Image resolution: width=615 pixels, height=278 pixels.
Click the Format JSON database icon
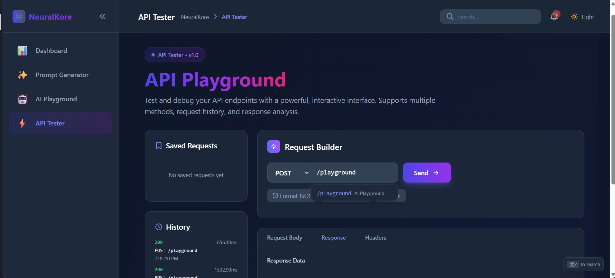point(275,195)
